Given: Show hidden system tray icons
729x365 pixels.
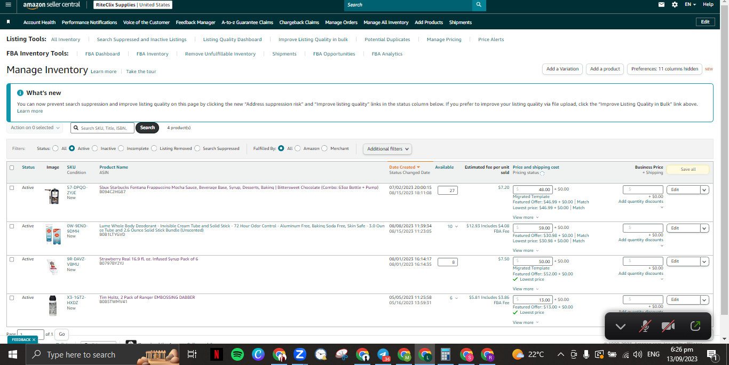Looking at the screenshot, I should pyautogui.click(x=561, y=354).
